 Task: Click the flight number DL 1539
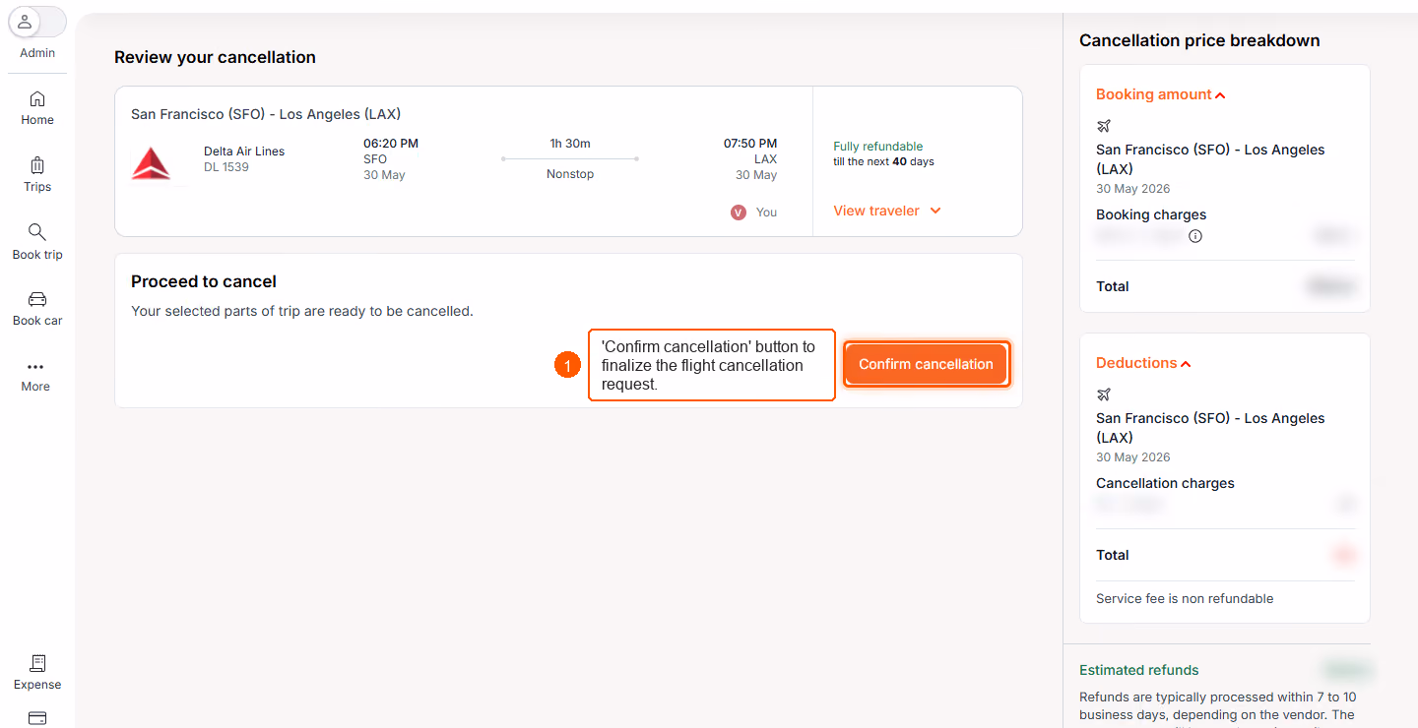(x=226, y=167)
